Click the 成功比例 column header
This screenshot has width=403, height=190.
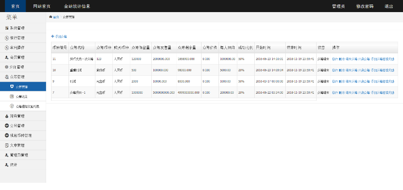(246, 47)
